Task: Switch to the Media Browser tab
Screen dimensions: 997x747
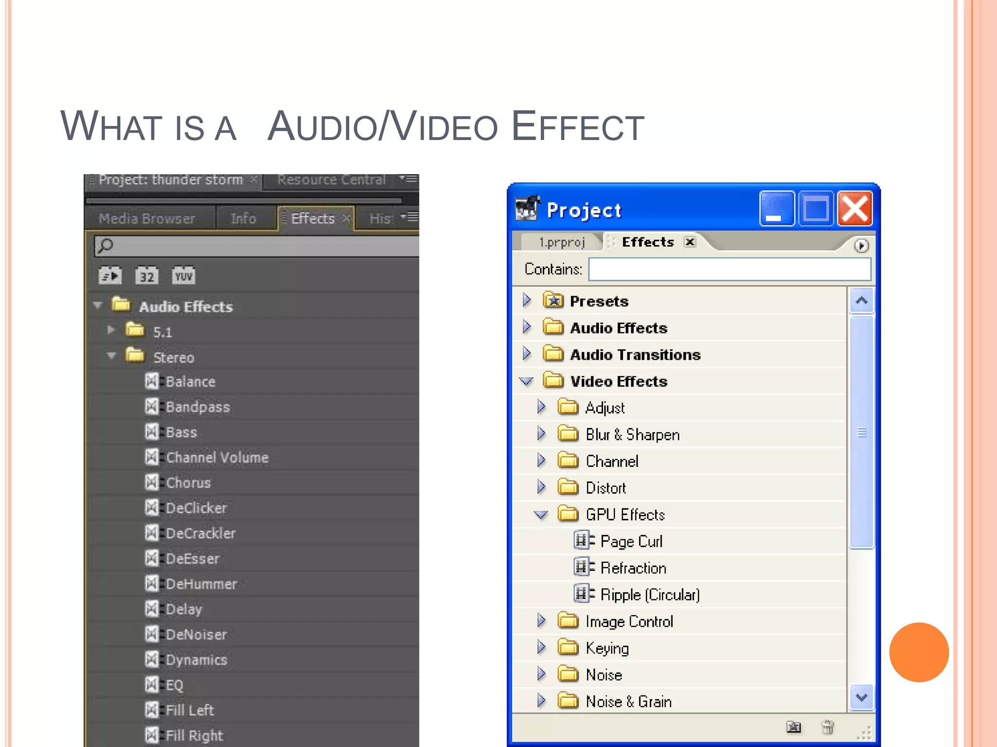Action: 147,218
